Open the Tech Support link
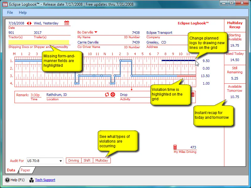 45,180
